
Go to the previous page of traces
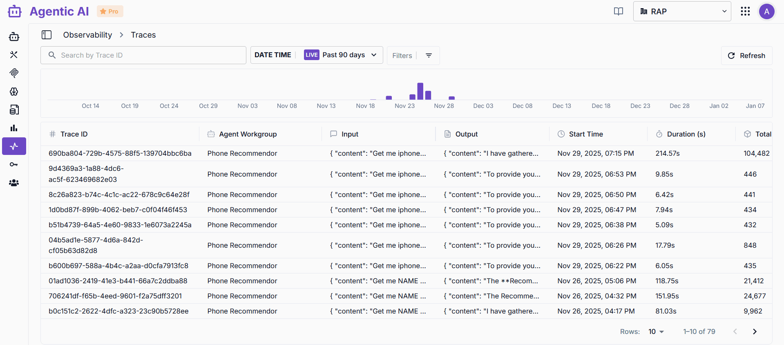click(x=735, y=332)
